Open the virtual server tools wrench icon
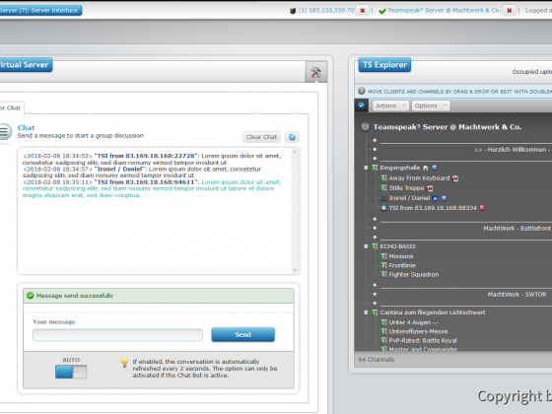The height and width of the screenshot is (414, 552). [x=316, y=72]
